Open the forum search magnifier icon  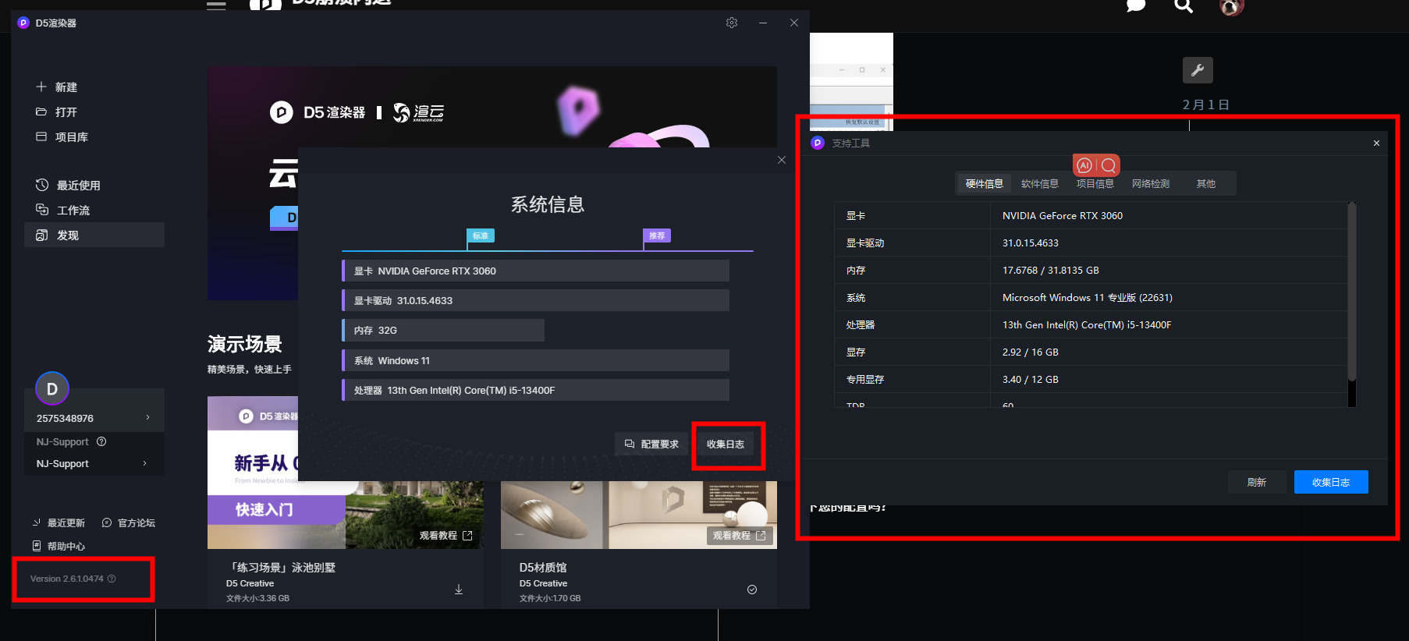pyautogui.click(x=1184, y=6)
